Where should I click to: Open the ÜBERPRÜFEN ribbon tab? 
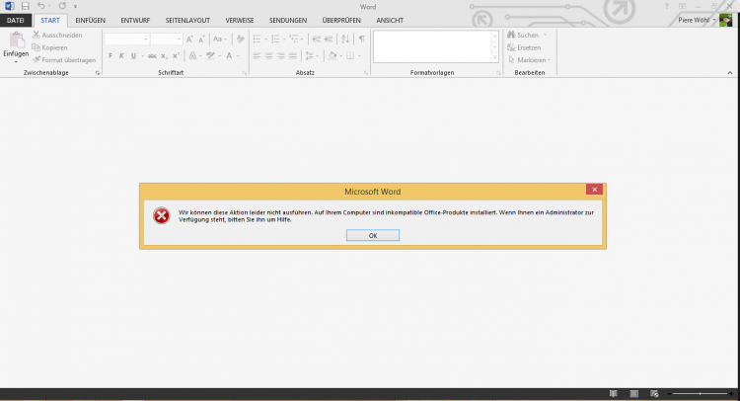coord(341,21)
